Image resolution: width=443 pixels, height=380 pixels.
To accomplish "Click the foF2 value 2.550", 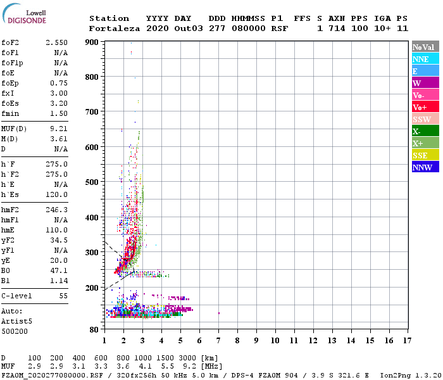I will click(x=56, y=42).
